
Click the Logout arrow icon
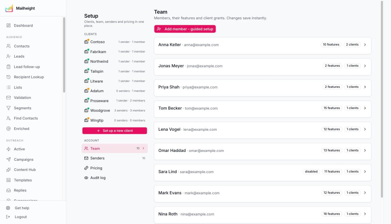[x=8, y=217]
